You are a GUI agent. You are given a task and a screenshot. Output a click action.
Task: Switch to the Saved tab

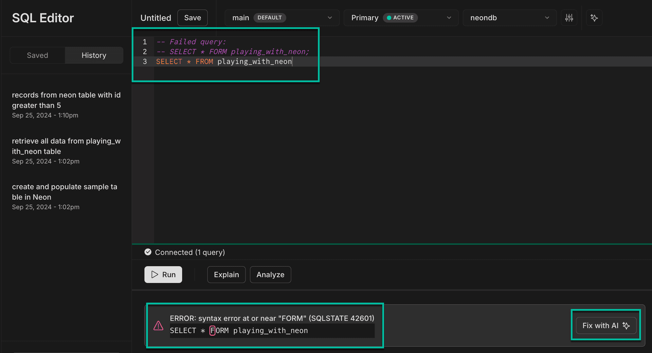pos(37,55)
